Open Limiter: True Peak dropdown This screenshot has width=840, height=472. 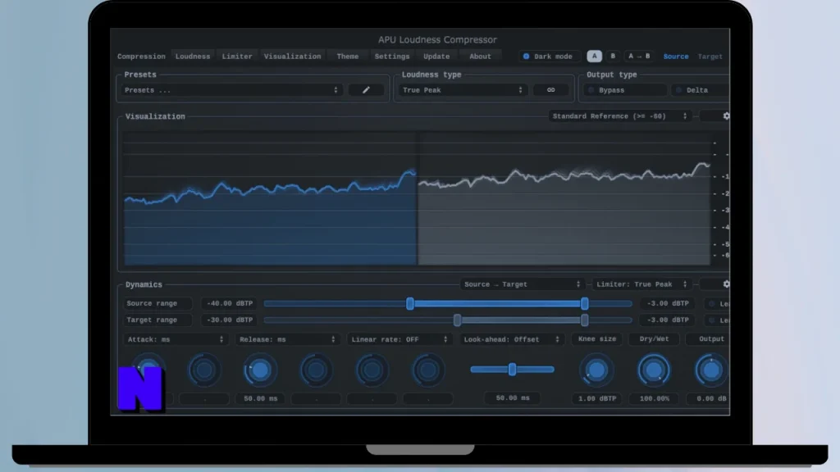tap(641, 284)
